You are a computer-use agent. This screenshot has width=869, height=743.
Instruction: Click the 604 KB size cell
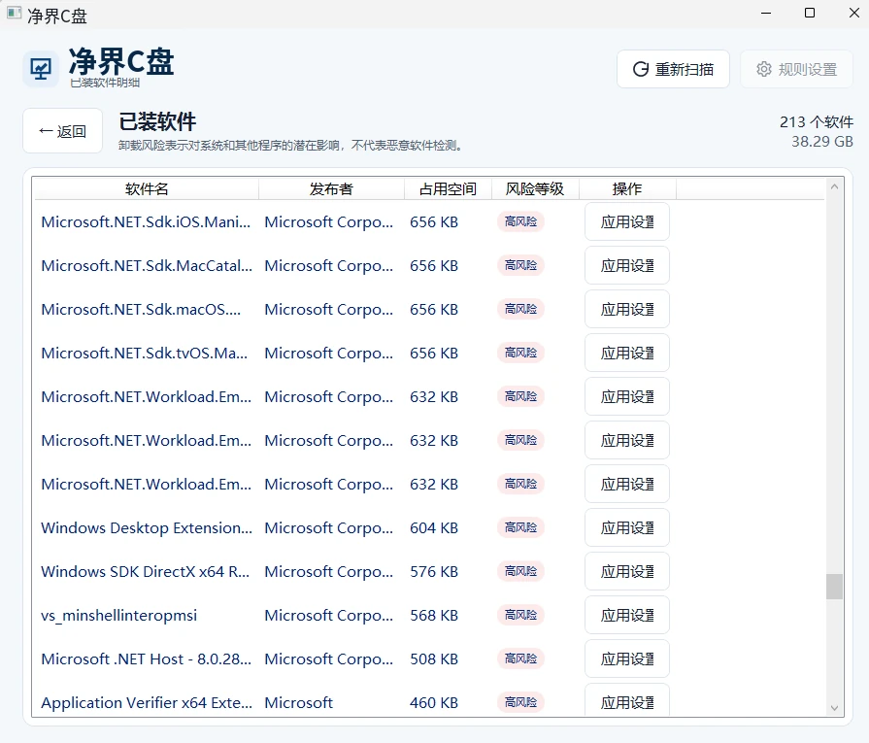(x=434, y=527)
